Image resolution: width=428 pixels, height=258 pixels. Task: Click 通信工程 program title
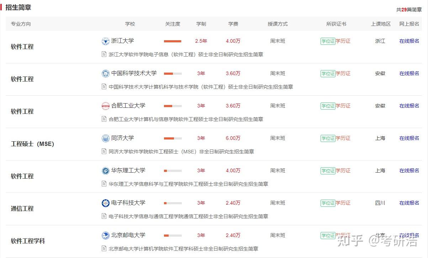22,209
